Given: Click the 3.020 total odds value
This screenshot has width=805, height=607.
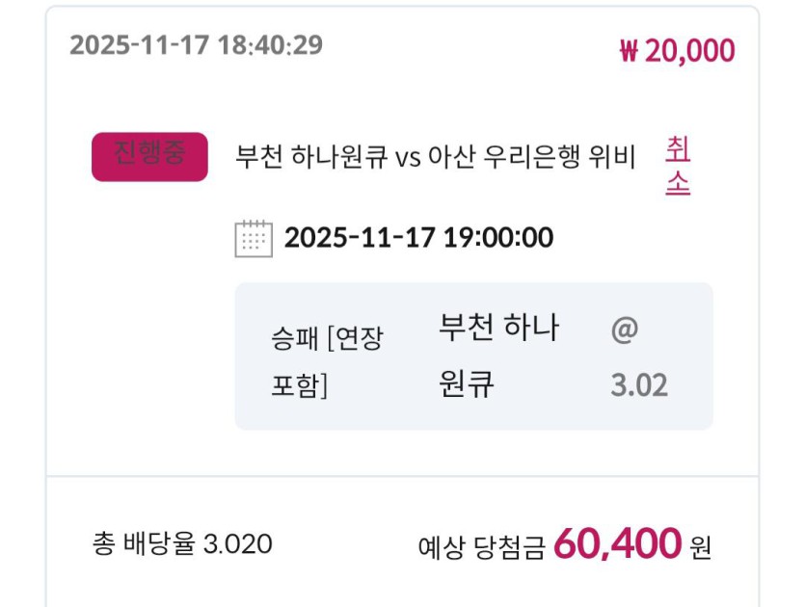Looking at the screenshot, I should point(237,544).
